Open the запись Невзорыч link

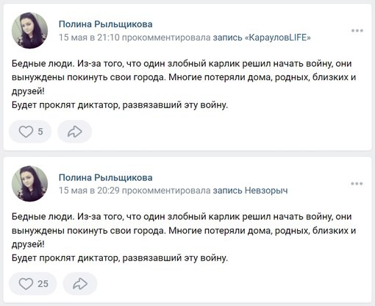(250, 191)
